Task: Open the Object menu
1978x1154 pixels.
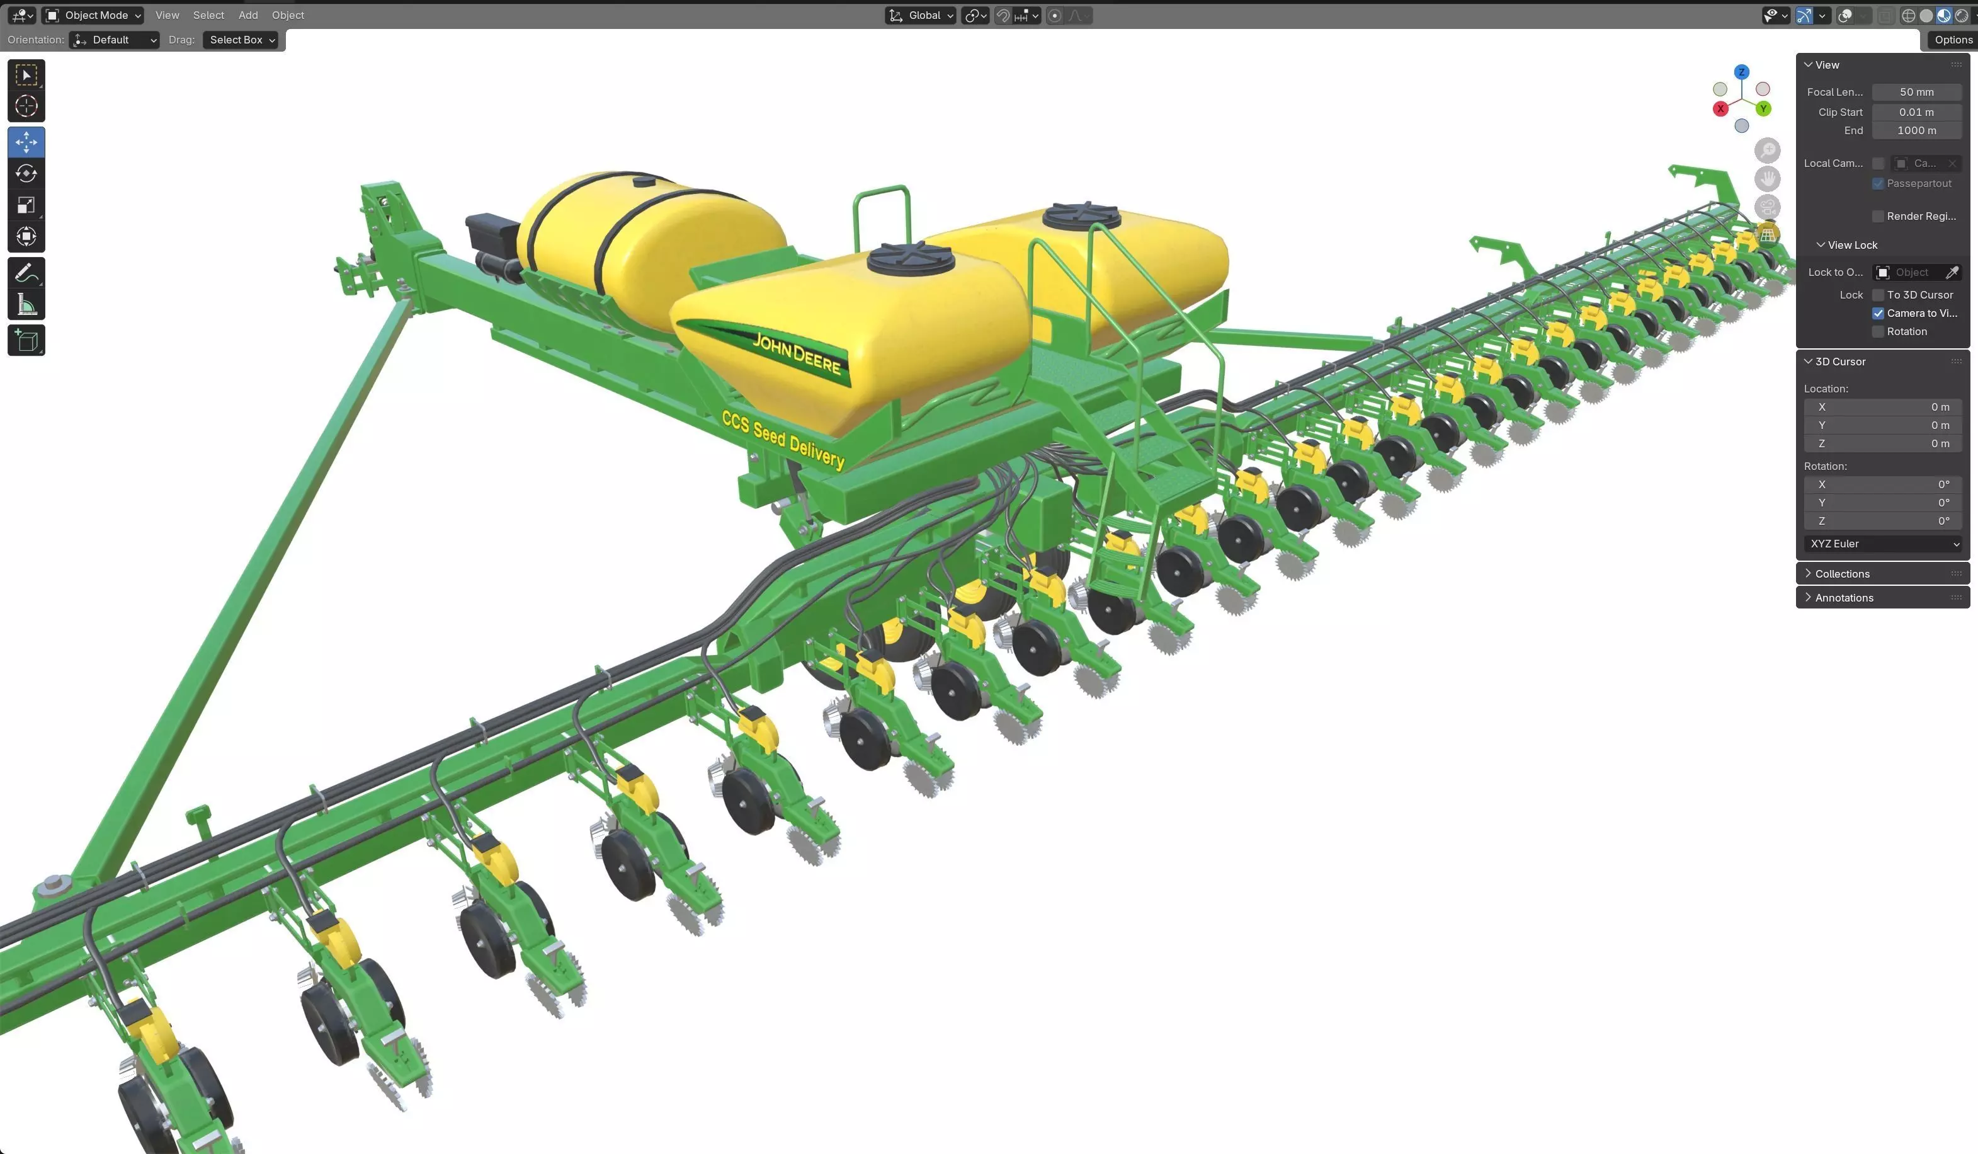Action: [x=288, y=15]
